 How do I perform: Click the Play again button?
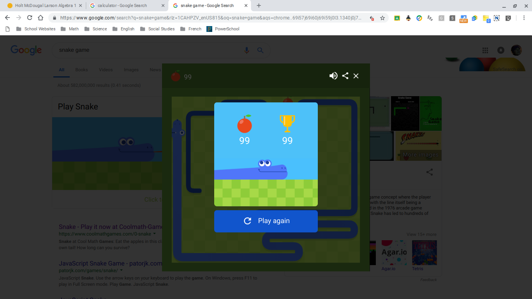tap(266, 221)
